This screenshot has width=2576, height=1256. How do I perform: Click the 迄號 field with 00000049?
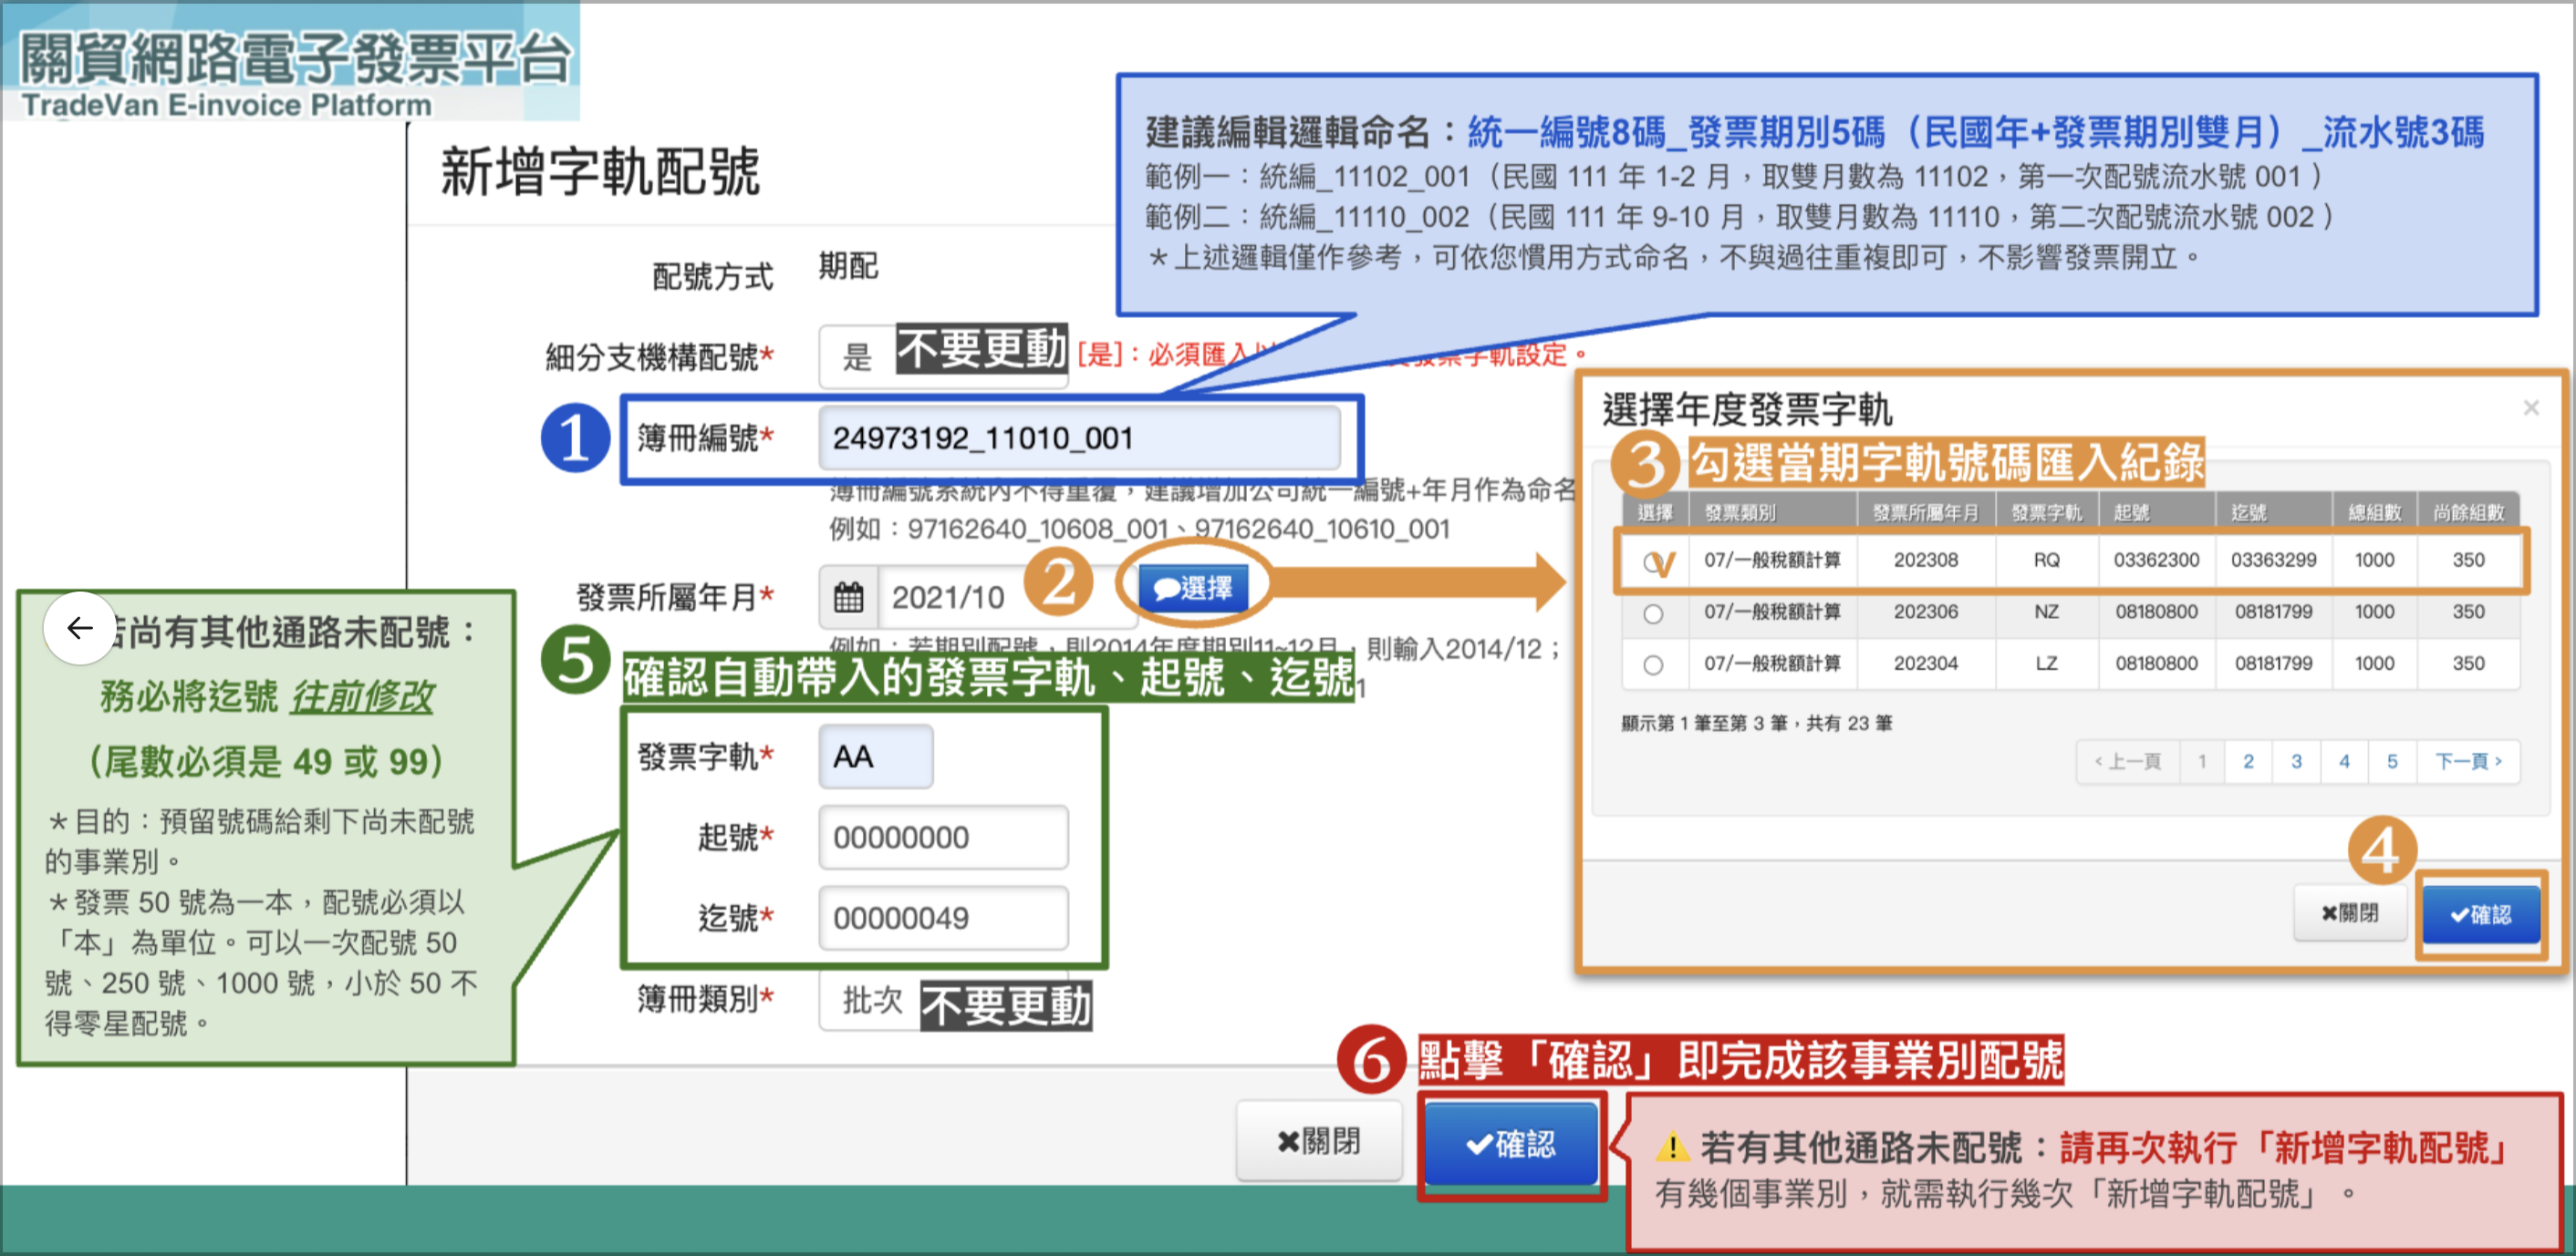(x=943, y=917)
